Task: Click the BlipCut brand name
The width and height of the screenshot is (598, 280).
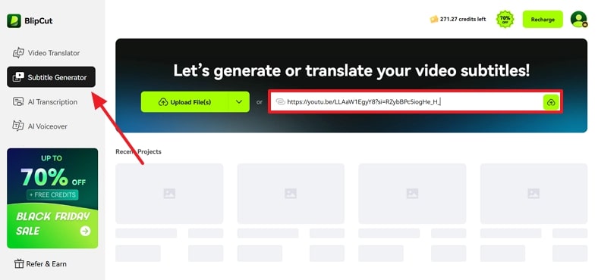Action: (39, 21)
